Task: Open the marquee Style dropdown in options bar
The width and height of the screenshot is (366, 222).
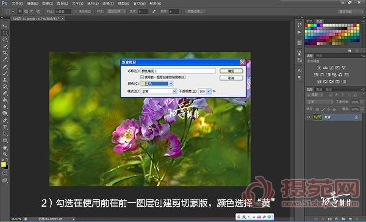Action: [117, 12]
